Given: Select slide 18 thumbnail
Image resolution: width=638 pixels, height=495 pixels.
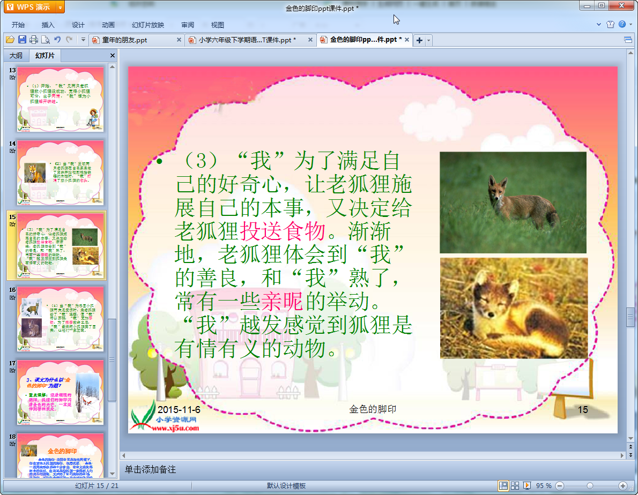Looking at the screenshot, I should tap(60, 455).
